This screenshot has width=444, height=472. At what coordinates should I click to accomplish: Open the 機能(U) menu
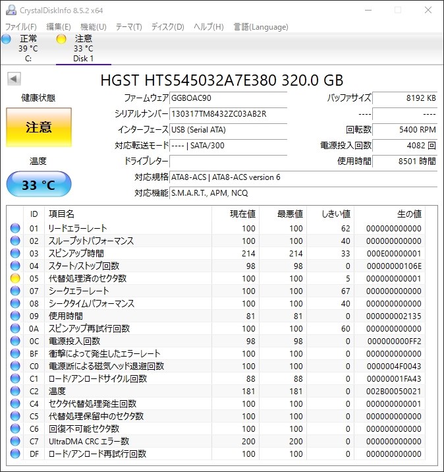tap(94, 27)
